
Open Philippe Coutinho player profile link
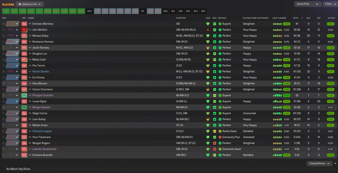pyautogui.click(x=43, y=95)
